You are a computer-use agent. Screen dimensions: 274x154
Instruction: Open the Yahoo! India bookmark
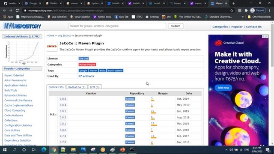tap(102, 17)
